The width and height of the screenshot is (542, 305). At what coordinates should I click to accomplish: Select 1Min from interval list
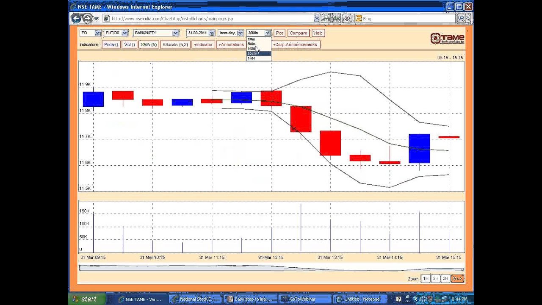pos(258,39)
